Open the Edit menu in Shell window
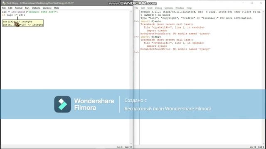The image size is (266, 149). click(x=143, y=8)
